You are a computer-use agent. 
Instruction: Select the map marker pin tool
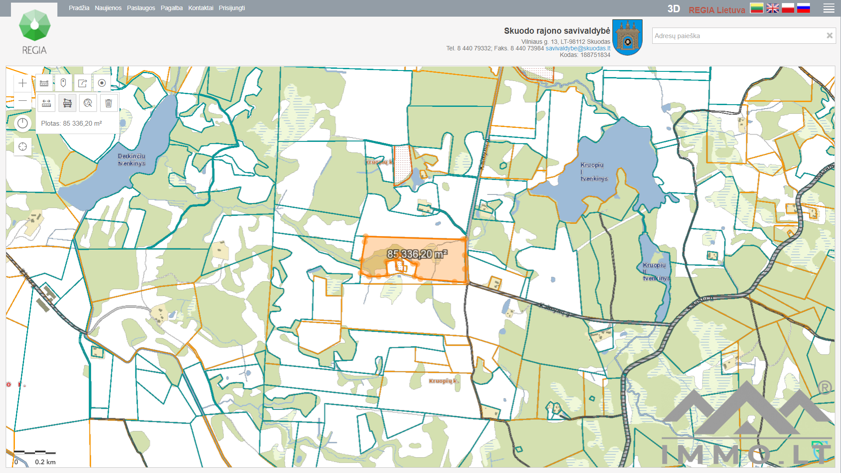click(64, 83)
